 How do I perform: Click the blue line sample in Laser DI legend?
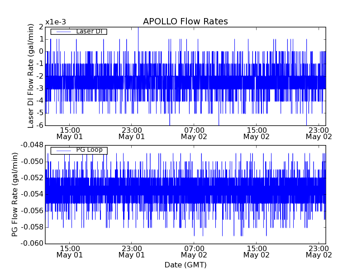(62, 32)
